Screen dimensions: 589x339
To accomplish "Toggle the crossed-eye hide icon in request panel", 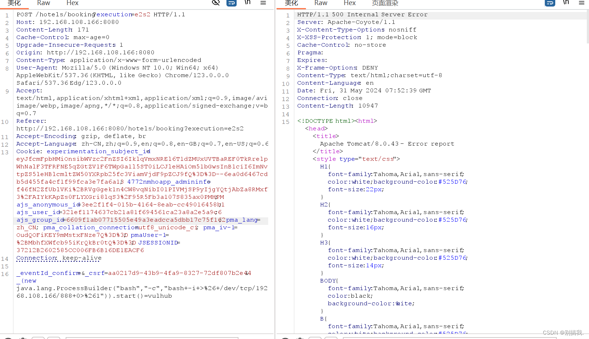I will 216,3.
